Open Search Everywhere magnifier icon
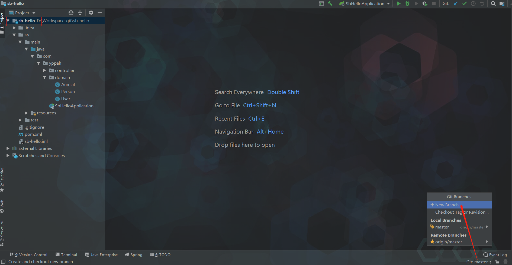This screenshot has height=265, width=512. tap(493, 4)
